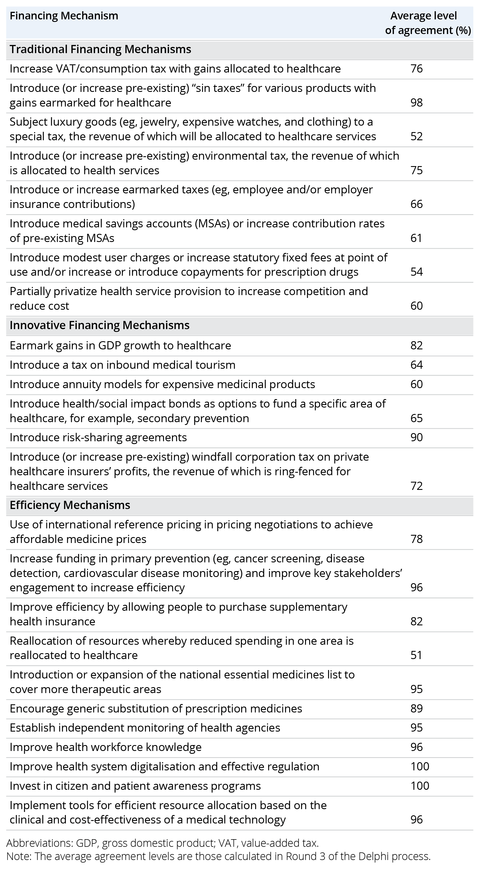Select the "Efficiency Mechanisms" section heading
This screenshot has width=481, height=878.
pyautogui.click(x=70, y=505)
